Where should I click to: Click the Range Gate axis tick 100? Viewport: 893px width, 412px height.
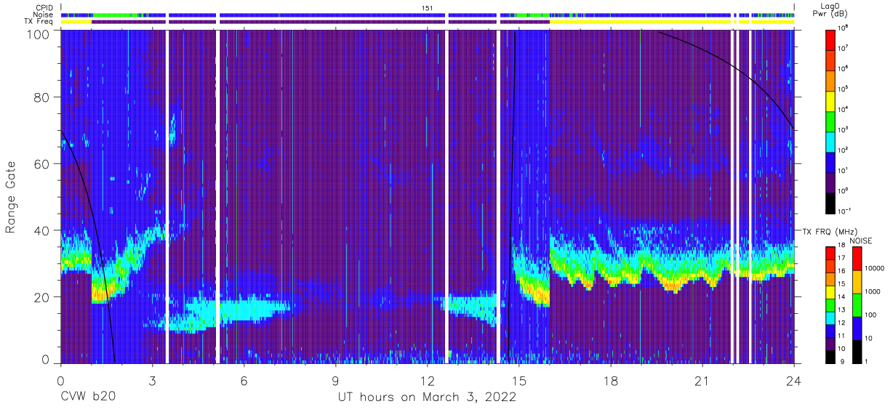pyautogui.click(x=38, y=34)
